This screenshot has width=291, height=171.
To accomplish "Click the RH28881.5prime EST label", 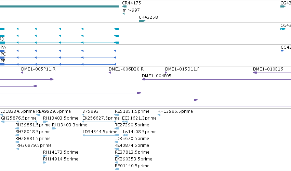I will pos(33,139).
